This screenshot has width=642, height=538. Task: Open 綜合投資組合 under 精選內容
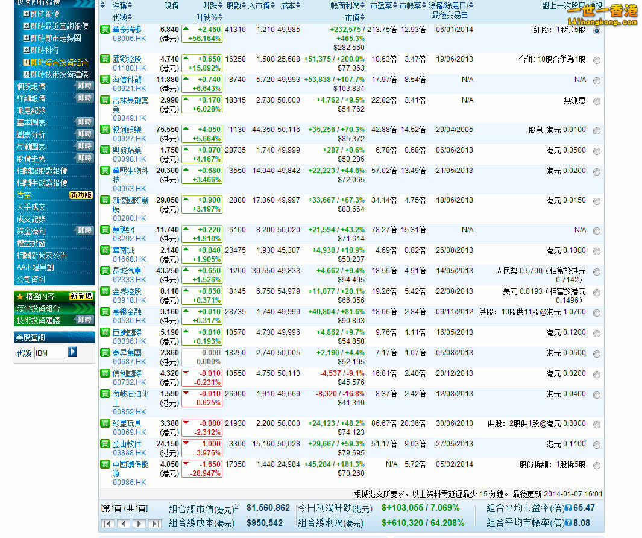(x=38, y=308)
